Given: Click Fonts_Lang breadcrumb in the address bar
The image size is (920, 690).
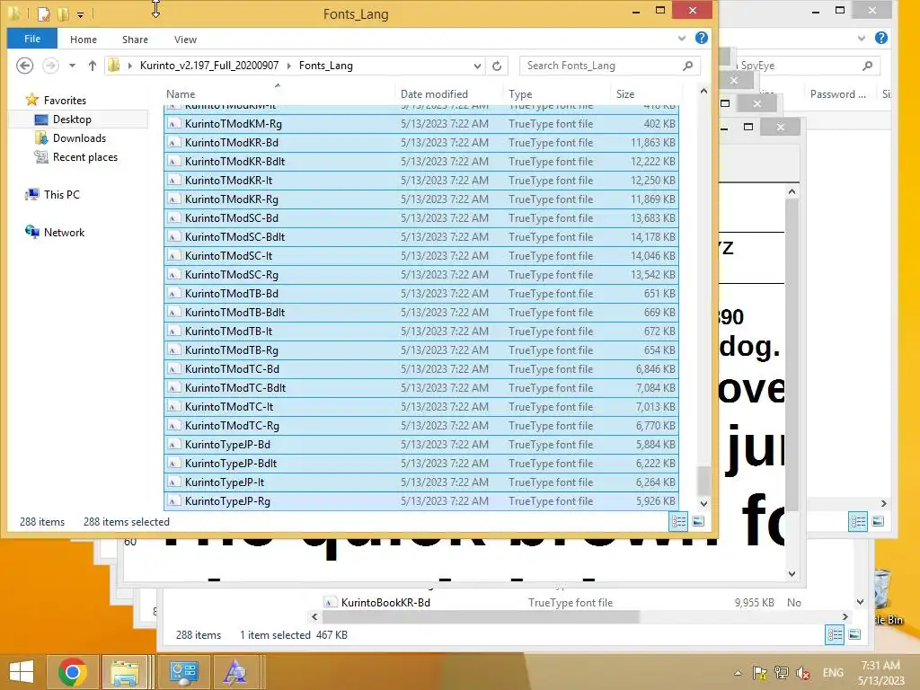Looking at the screenshot, I should point(325,66).
